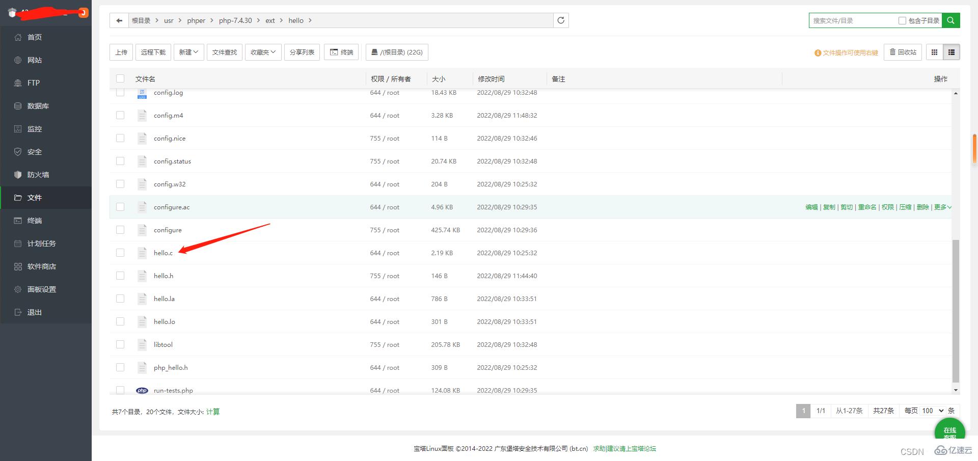Check the box for configure.ac
Screen dimensions: 978x461
(120, 207)
